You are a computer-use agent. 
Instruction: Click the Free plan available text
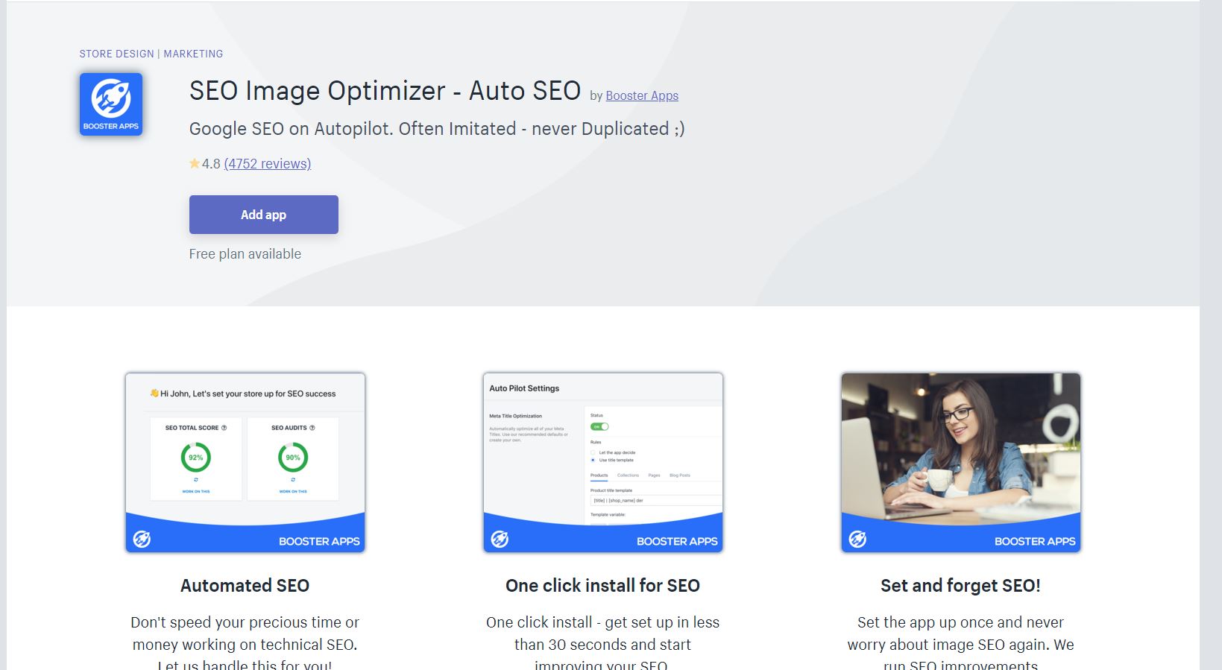pos(245,254)
